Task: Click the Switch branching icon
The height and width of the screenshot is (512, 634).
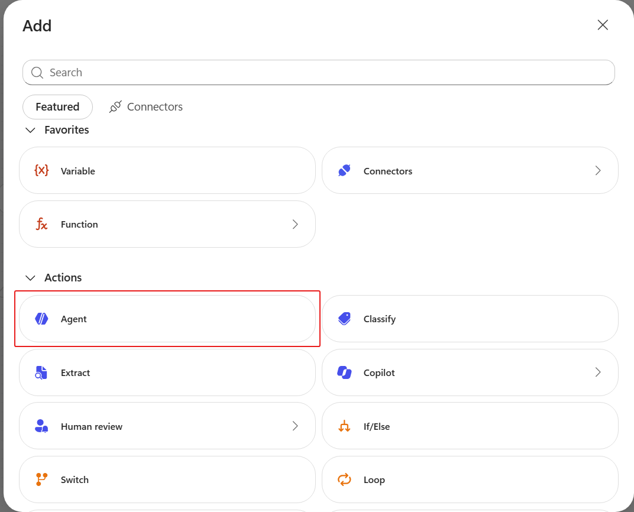Action: pyautogui.click(x=41, y=479)
